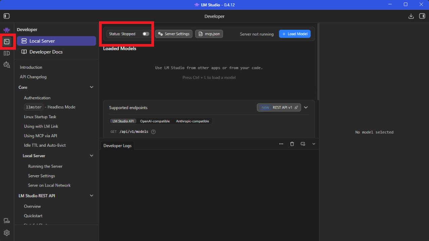429x241 pixels.
Task: Collapse the Local Server docs subsection
Action: pyautogui.click(x=92, y=156)
